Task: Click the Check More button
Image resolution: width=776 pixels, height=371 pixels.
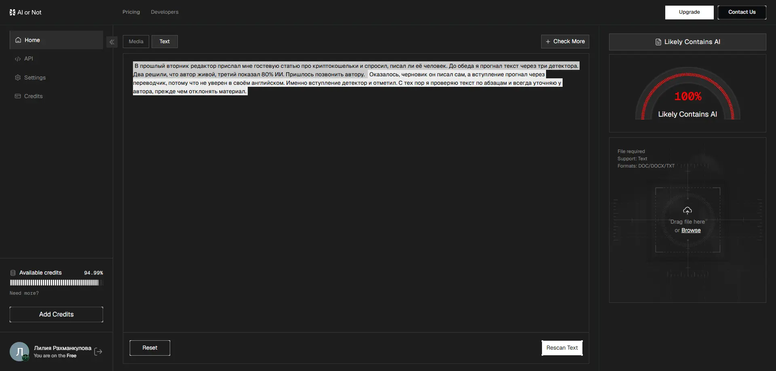Action: (565, 42)
